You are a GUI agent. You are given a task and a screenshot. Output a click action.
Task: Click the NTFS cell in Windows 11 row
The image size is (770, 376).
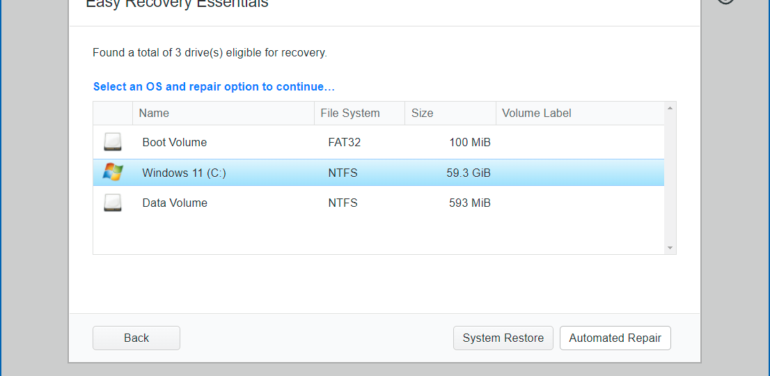(343, 173)
